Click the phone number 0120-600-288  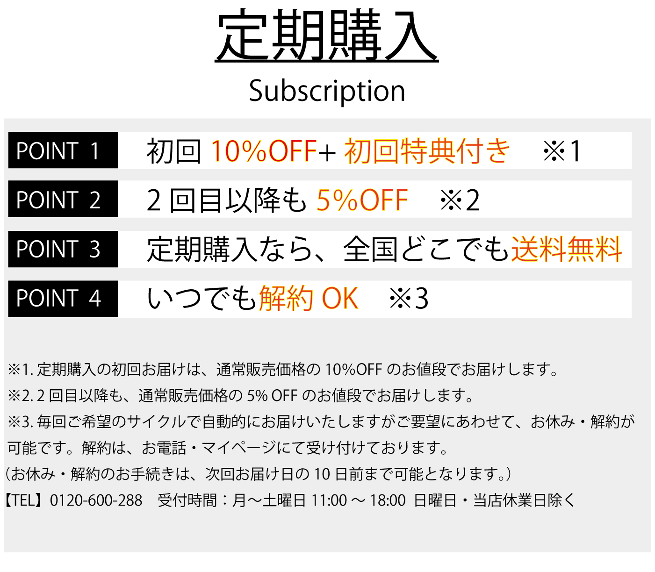pyautogui.click(x=96, y=500)
